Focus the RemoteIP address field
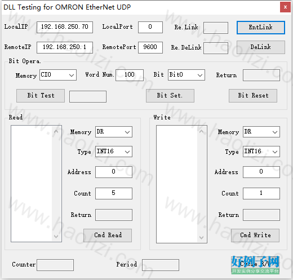The height and width of the screenshot is (280, 293). (65, 47)
